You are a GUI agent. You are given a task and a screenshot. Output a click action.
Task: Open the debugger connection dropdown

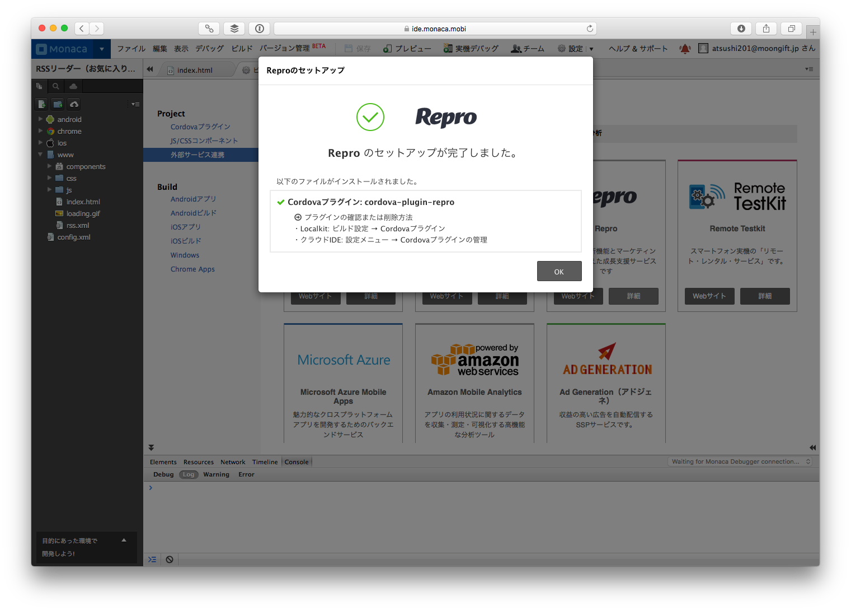(x=740, y=461)
